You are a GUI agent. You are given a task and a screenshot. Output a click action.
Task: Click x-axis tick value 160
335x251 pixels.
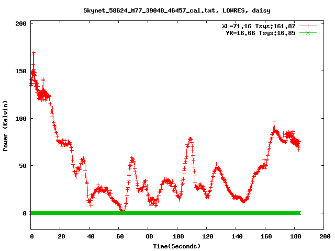[x=266, y=236]
